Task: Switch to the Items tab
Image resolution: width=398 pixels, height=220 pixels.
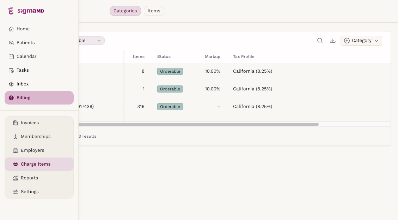Action: pyautogui.click(x=154, y=11)
